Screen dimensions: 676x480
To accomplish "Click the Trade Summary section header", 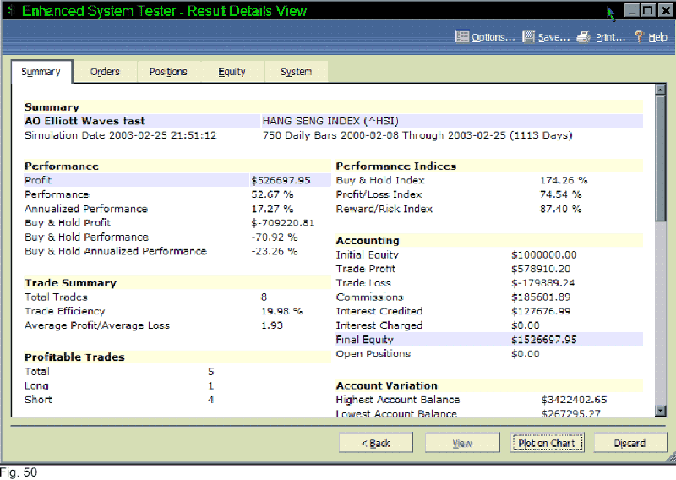I will pyautogui.click(x=71, y=283).
